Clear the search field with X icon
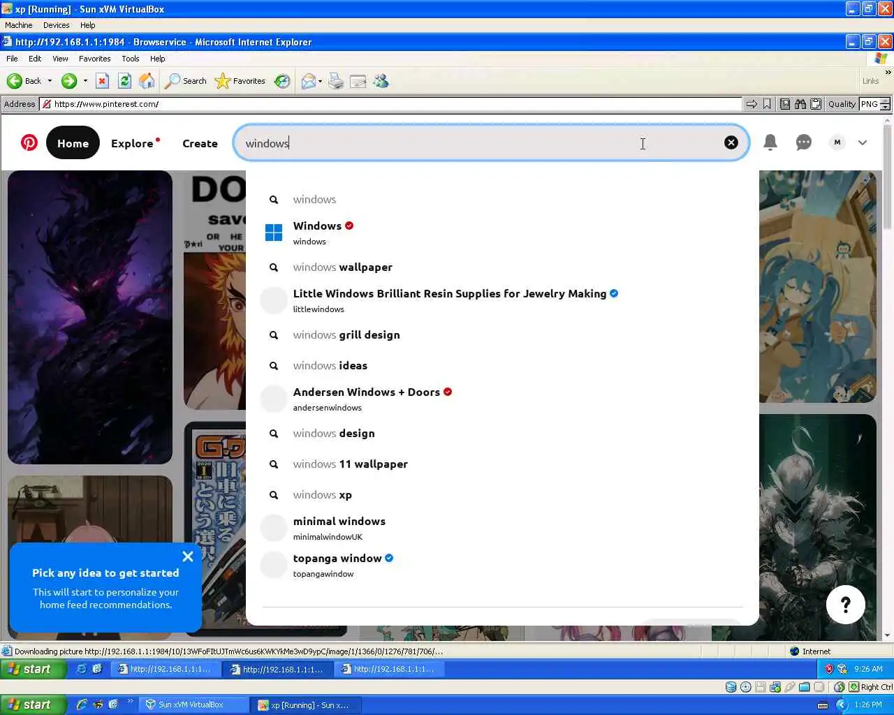 tap(731, 142)
